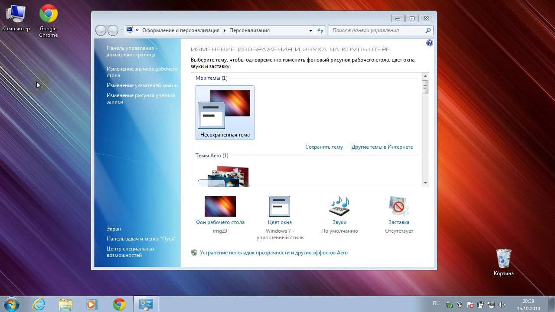Open Устранение неполадок прозрачности Aero link
The width and height of the screenshot is (555, 312).
pos(274,253)
